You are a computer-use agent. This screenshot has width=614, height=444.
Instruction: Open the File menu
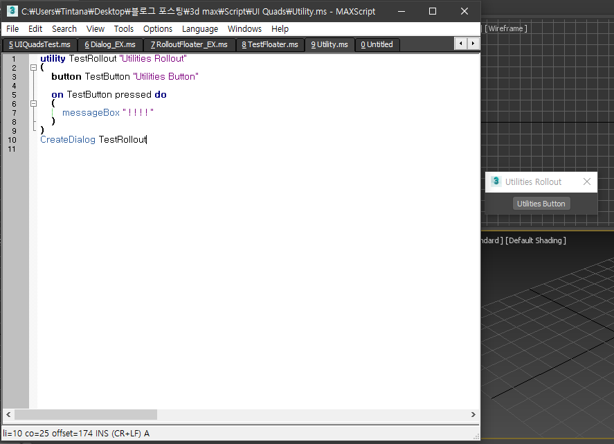click(12, 29)
